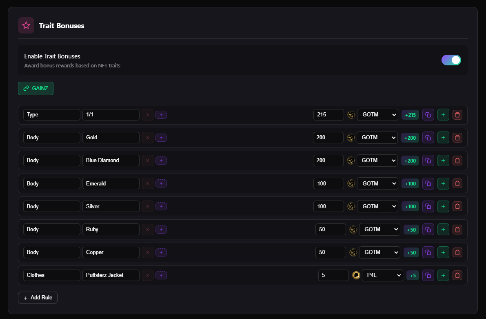The height and width of the screenshot is (319, 486).
Task: Duplicate the Body Emerald rule
Action: (x=428, y=184)
